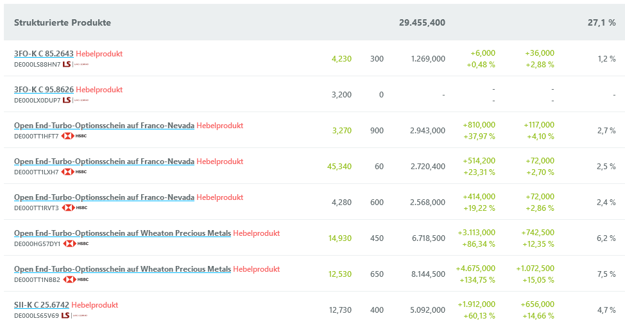Click the LS issuer logo beside DE000LS65V69

click(74, 315)
